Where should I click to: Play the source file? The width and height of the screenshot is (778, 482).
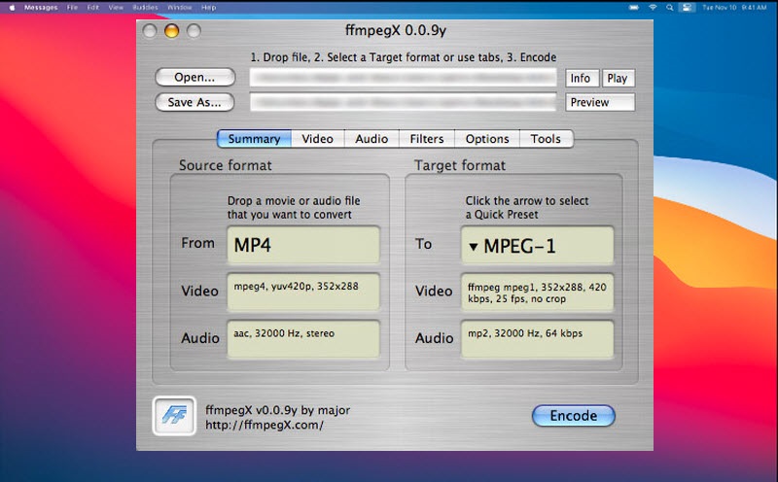(619, 79)
